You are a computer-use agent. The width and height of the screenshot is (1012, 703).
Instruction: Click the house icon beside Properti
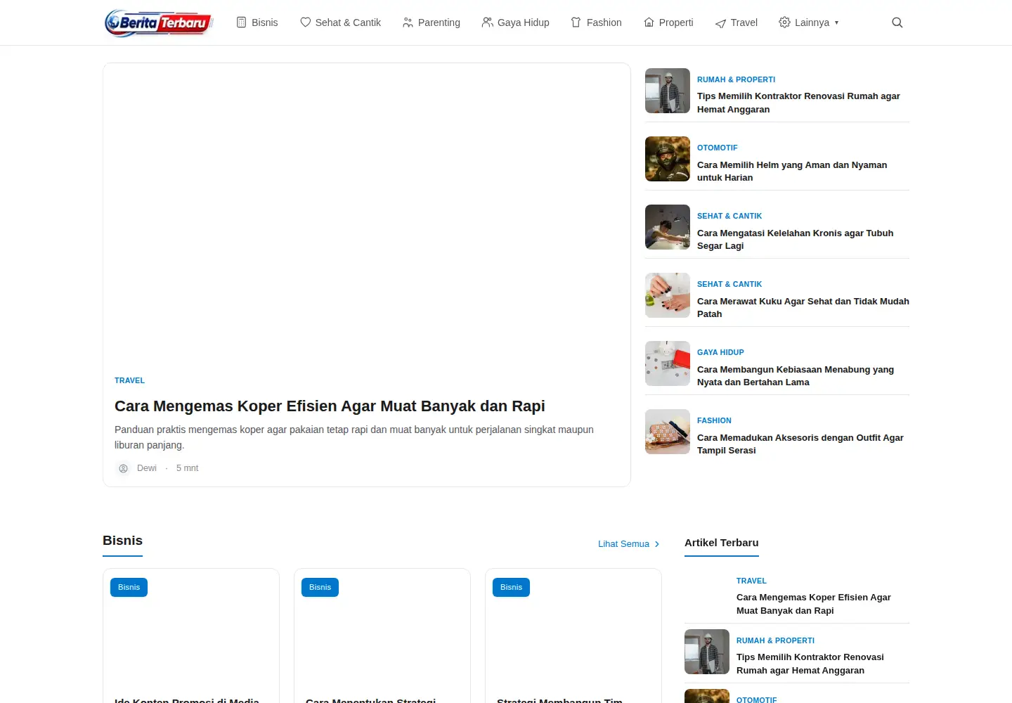click(649, 22)
